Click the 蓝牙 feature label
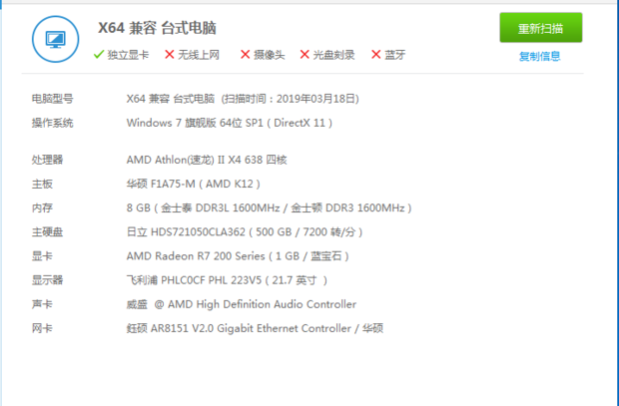 click(x=394, y=55)
